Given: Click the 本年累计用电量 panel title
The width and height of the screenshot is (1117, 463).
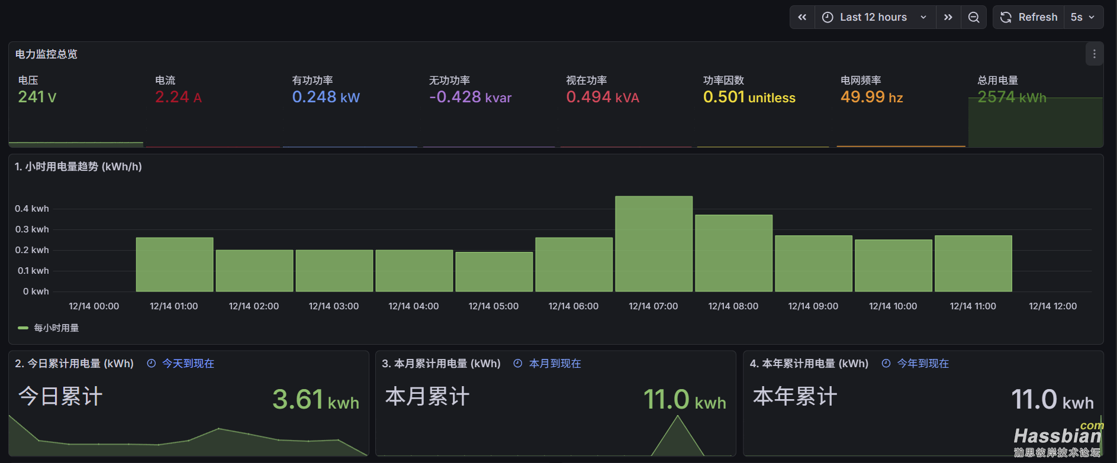Looking at the screenshot, I should 809,364.
